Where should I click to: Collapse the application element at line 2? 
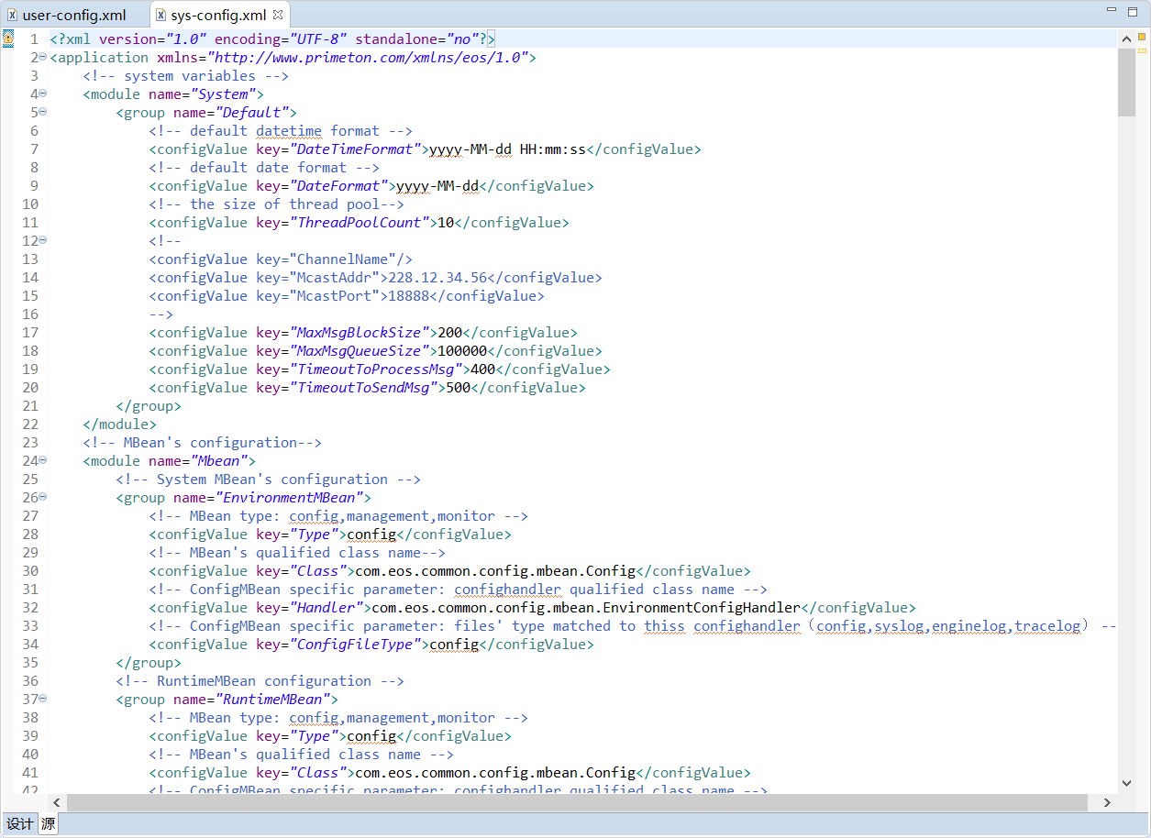42,57
